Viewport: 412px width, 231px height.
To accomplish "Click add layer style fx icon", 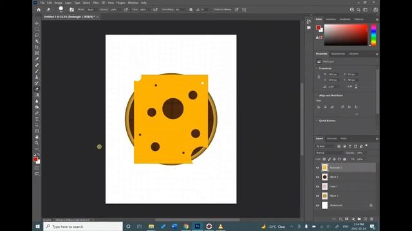I will [x=341, y=219].
